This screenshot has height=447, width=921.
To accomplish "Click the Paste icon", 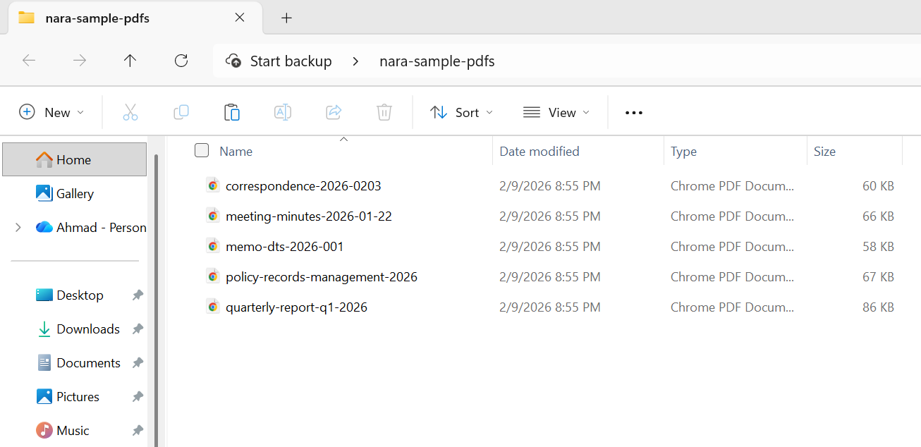I will click(x=231, y=112).
